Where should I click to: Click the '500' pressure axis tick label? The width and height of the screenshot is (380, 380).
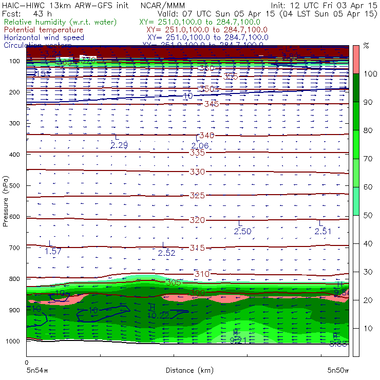pyautogui.click(x=14, y=186)
